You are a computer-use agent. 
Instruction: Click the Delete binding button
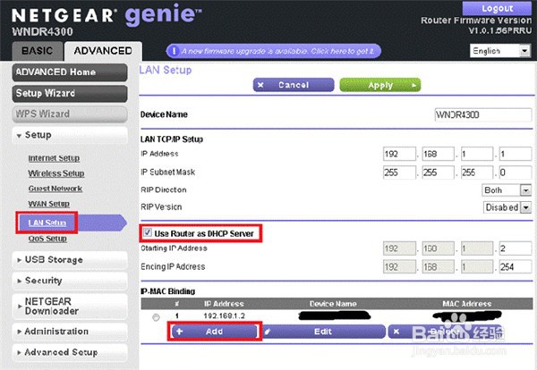coord(447,332)
